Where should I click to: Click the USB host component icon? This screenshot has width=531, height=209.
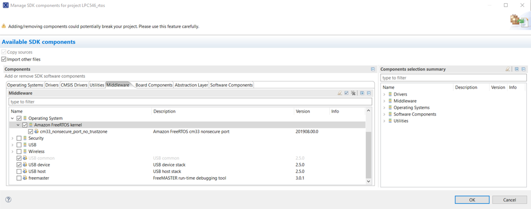point(25,171)
